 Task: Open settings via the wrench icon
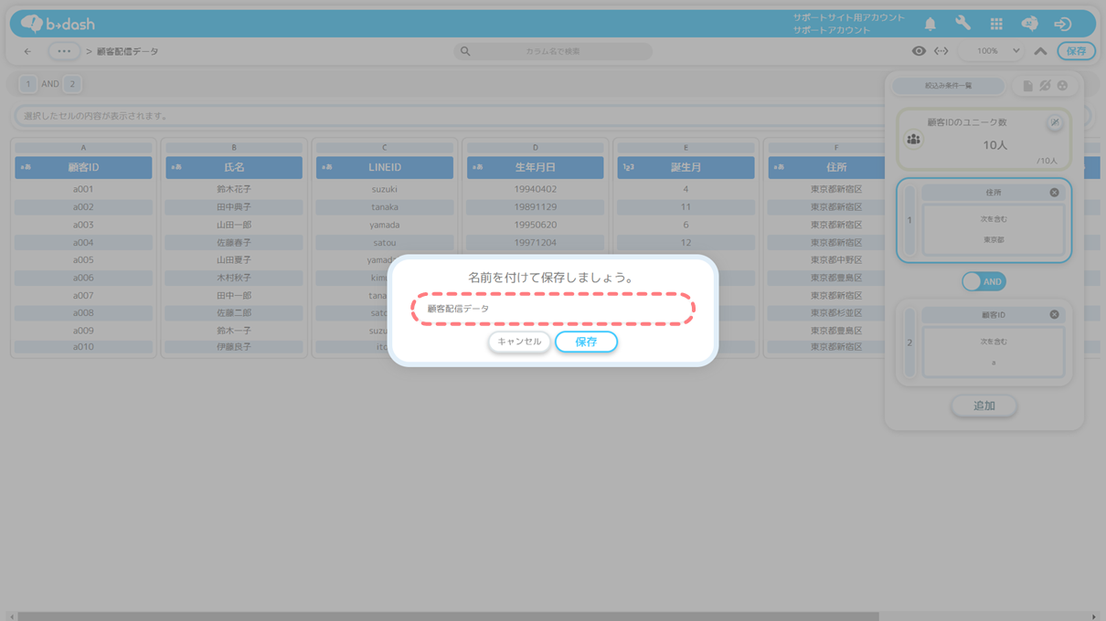962,24
